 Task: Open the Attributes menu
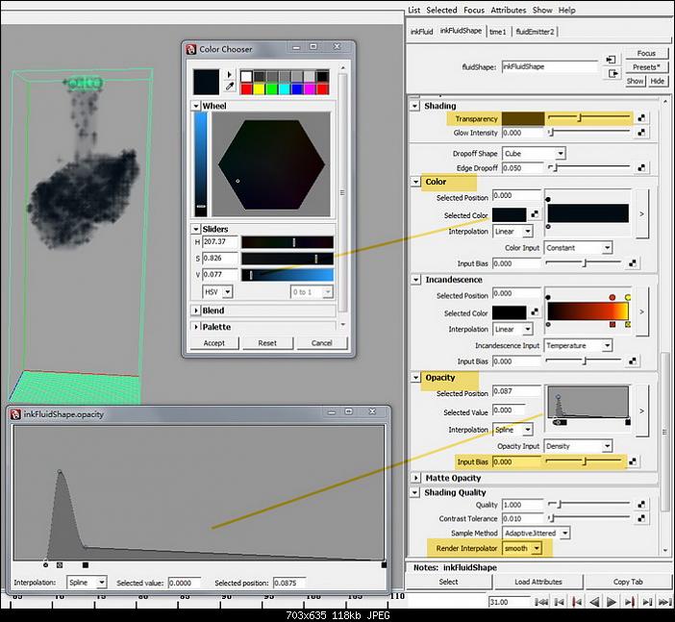508,10
